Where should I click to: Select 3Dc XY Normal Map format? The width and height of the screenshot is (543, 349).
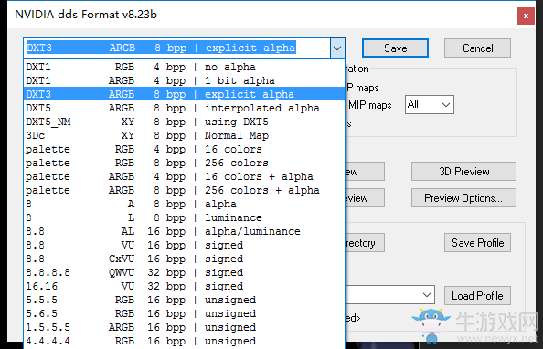pyautogui.click(x=184, y=135)
